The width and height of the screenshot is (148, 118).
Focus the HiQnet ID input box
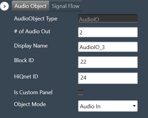[x=108, y=78]
